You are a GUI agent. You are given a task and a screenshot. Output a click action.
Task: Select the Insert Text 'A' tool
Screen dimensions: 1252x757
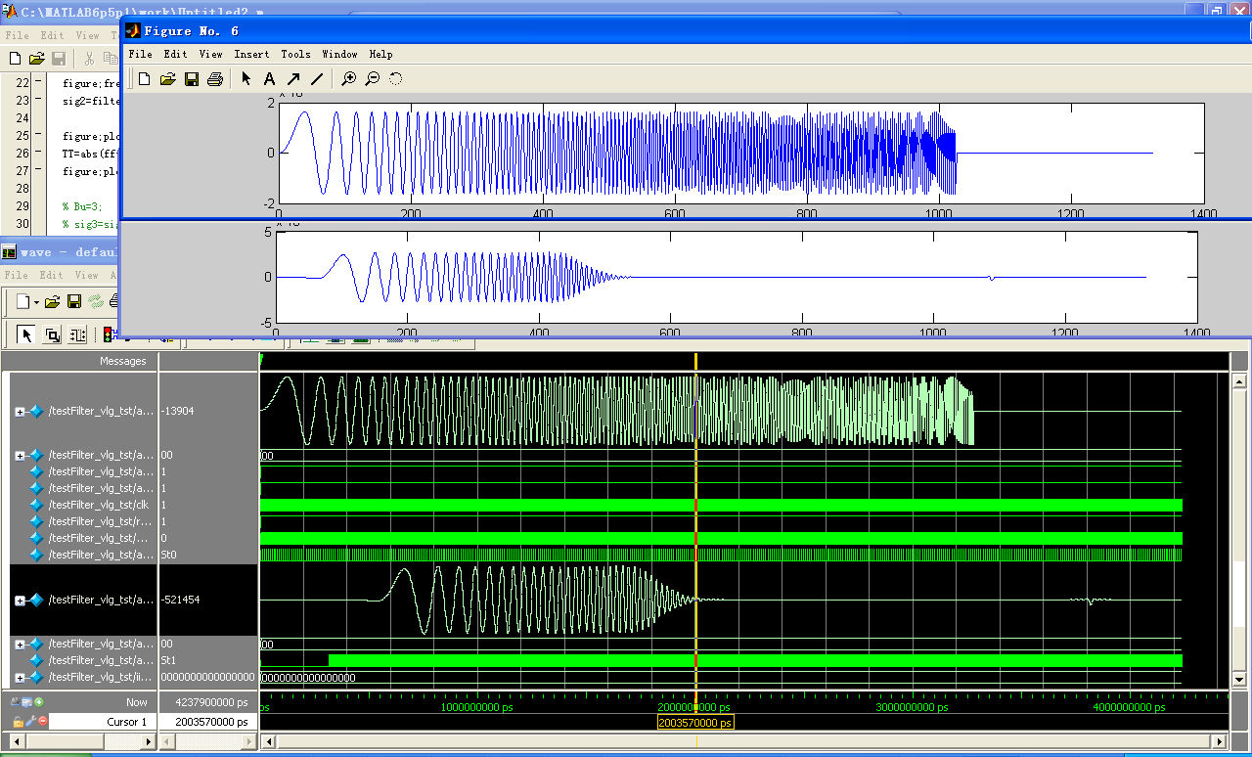coord(270,79)
